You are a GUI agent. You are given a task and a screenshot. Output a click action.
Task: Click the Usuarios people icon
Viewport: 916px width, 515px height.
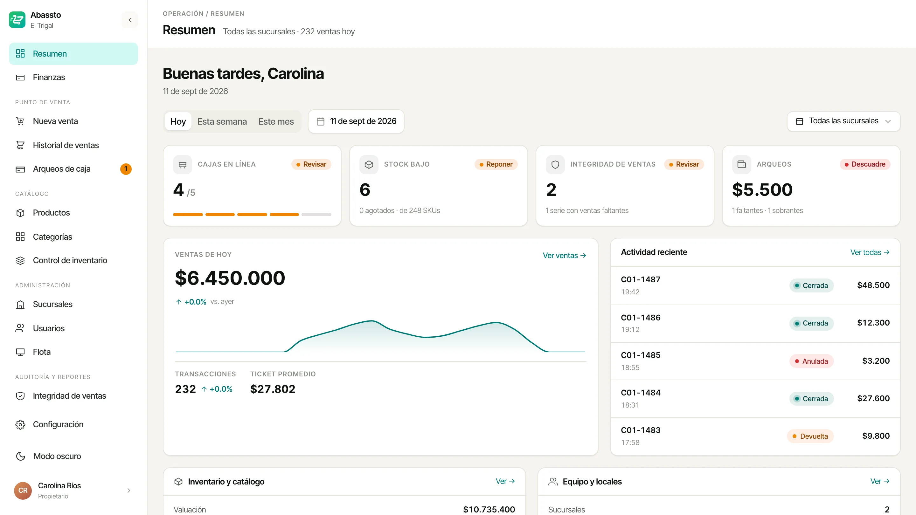(x=20, y=328)
